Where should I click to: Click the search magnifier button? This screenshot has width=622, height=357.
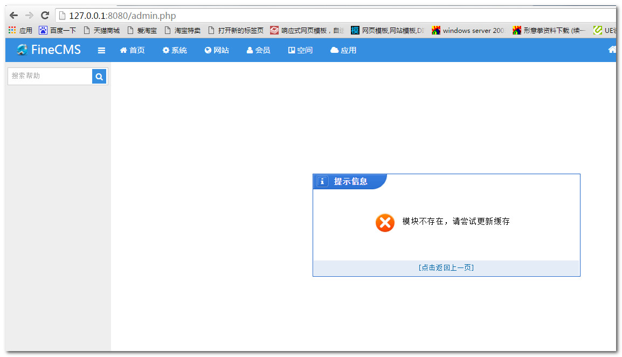click(99, 77)
